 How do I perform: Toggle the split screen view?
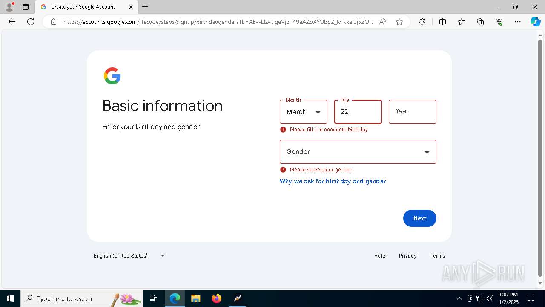[x=442, y=22]
